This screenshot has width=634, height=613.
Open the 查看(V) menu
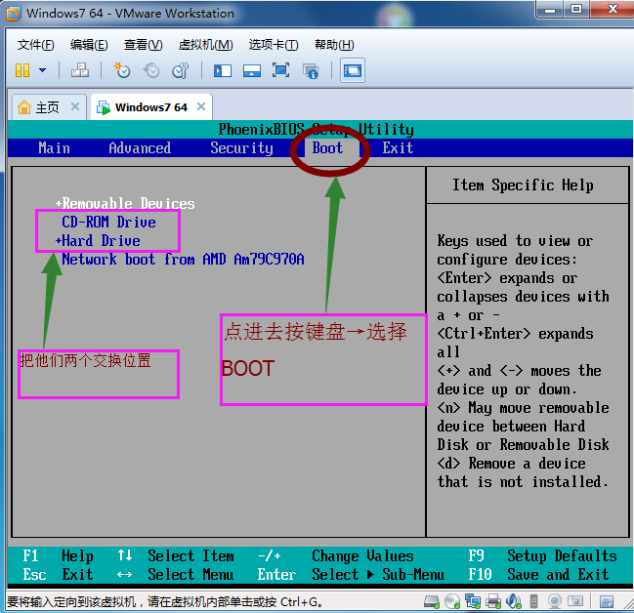[x=144, y=45]
